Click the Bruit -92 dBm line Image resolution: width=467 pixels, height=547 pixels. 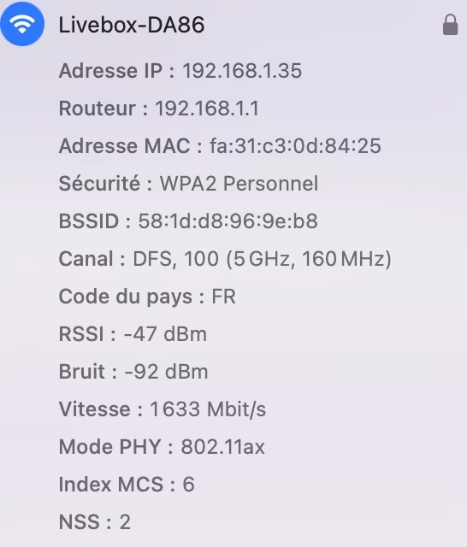click(x=133, y=372)
